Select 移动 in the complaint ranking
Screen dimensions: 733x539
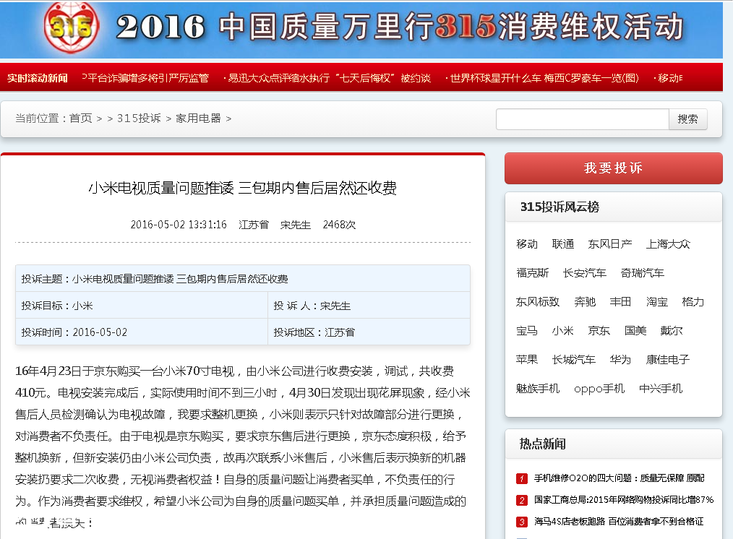tap(527, 243)
